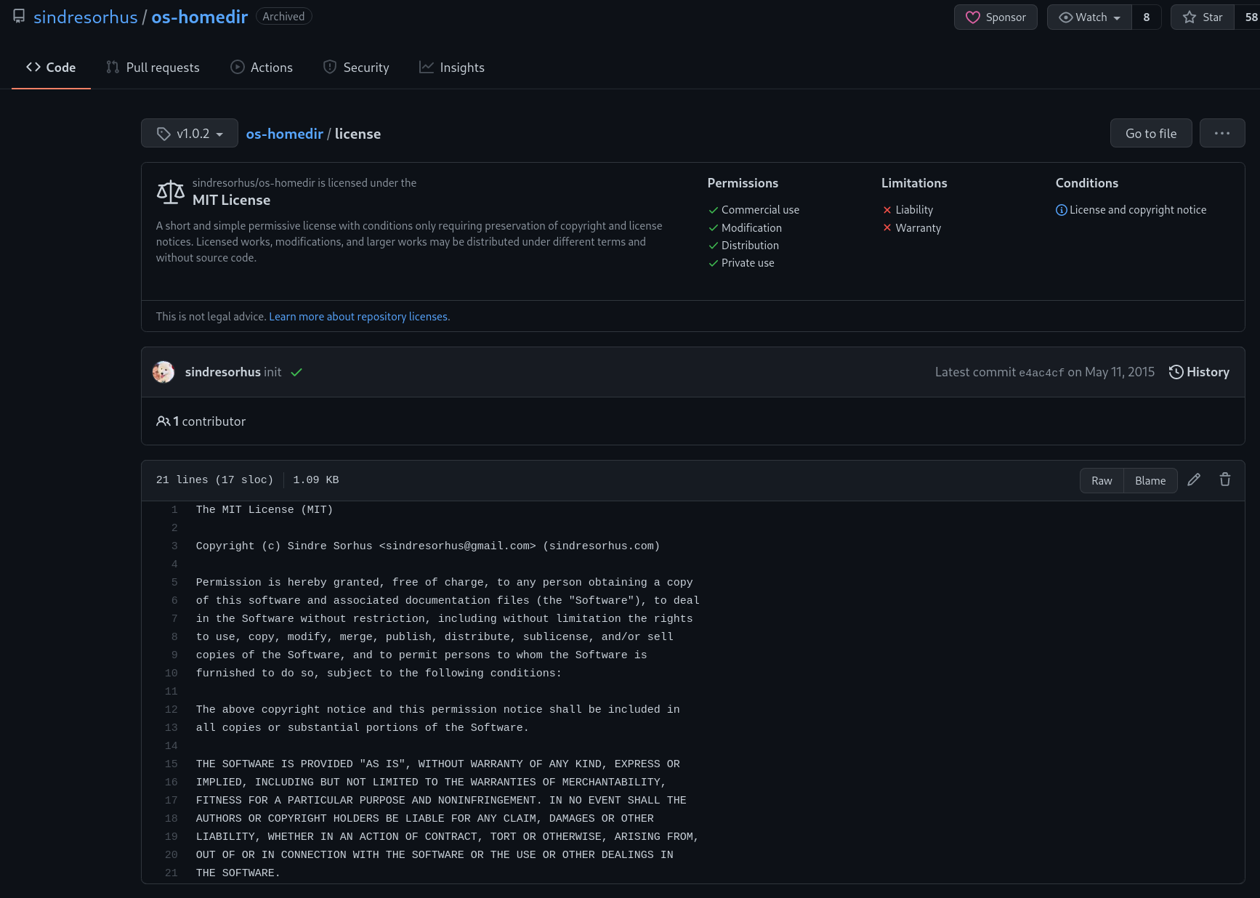Screen dimensions: 1260x898
Task: Open the Insights graph icon
Action: pyautogui.click(x=427, y=67)
